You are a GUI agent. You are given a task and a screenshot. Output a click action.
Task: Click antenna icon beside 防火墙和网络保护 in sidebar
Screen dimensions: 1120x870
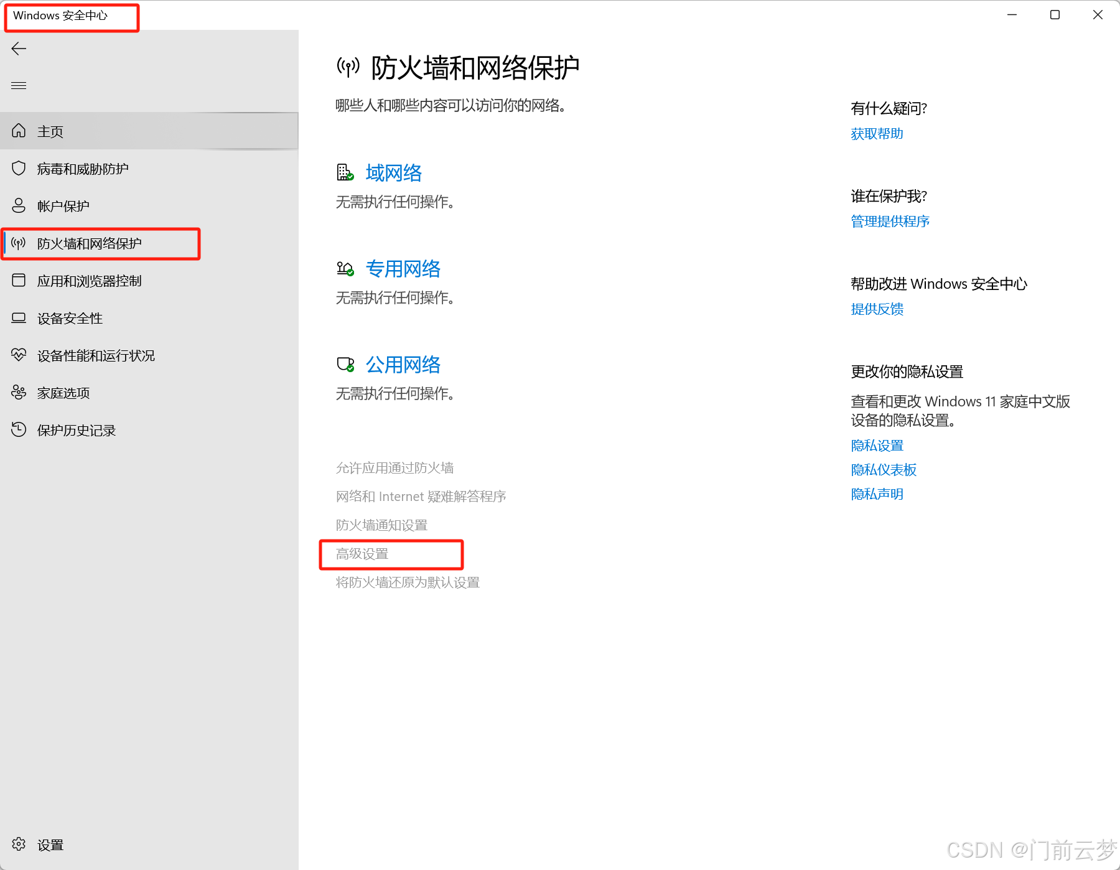pyautogui.click(x=19, y=243)
